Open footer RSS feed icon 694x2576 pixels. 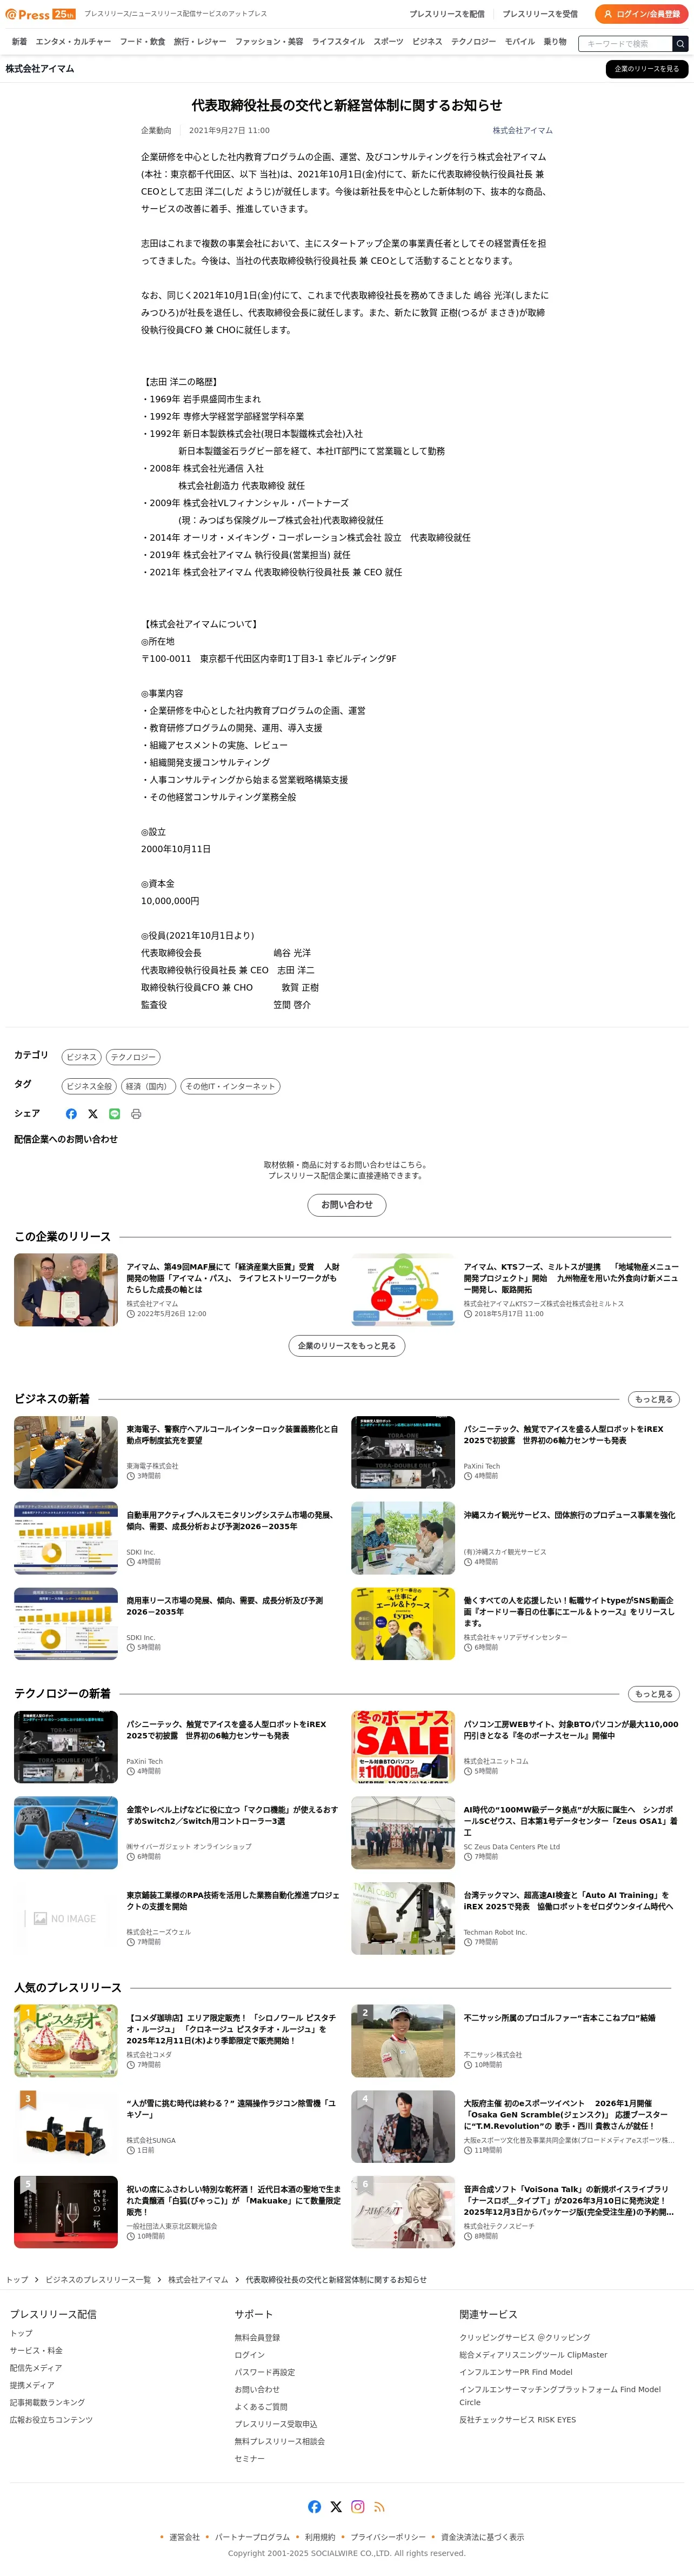pyautogui.click(x=379, y=2507)
